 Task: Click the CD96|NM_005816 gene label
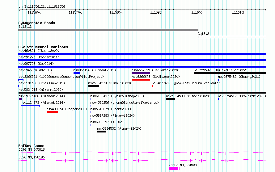click(32, 149)
